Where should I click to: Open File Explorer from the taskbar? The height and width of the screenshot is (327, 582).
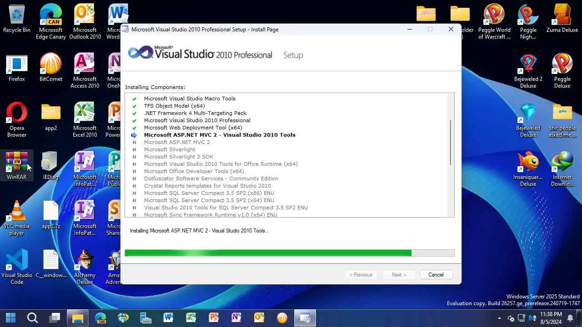click(78, 317)
